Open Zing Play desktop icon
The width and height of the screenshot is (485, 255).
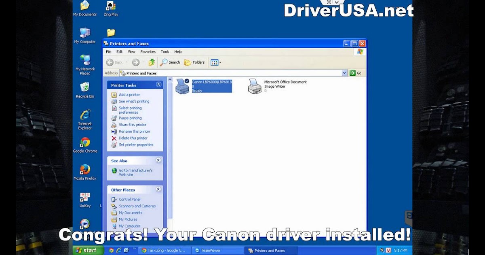(111, 8)
